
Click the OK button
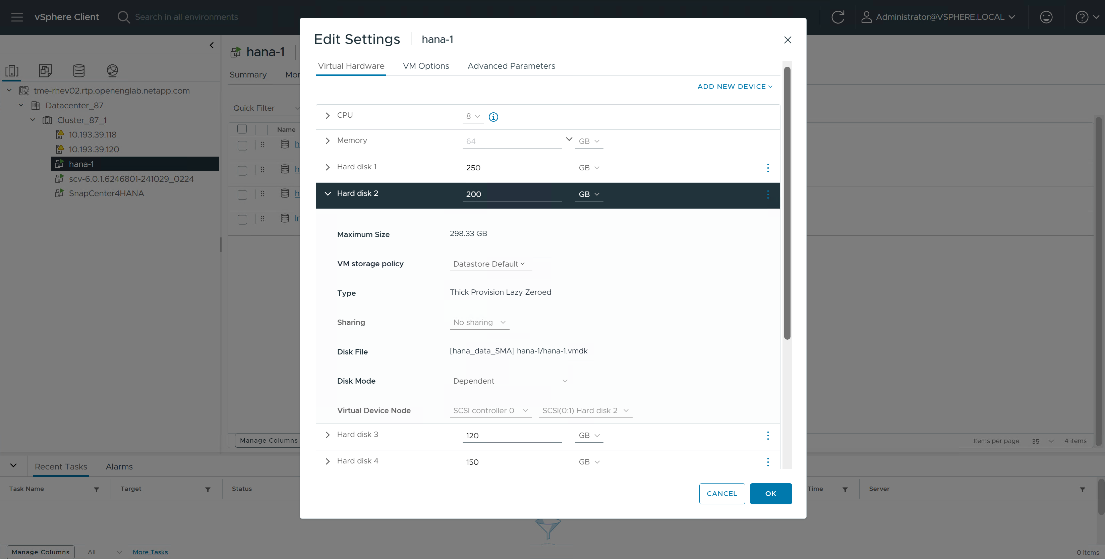(x=770, y=493)
